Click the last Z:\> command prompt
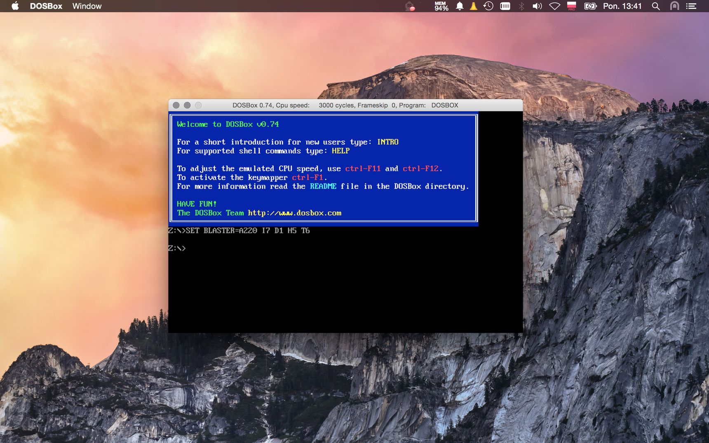The width and height of the screenshot is (709, 443). [x=177, y=248]
